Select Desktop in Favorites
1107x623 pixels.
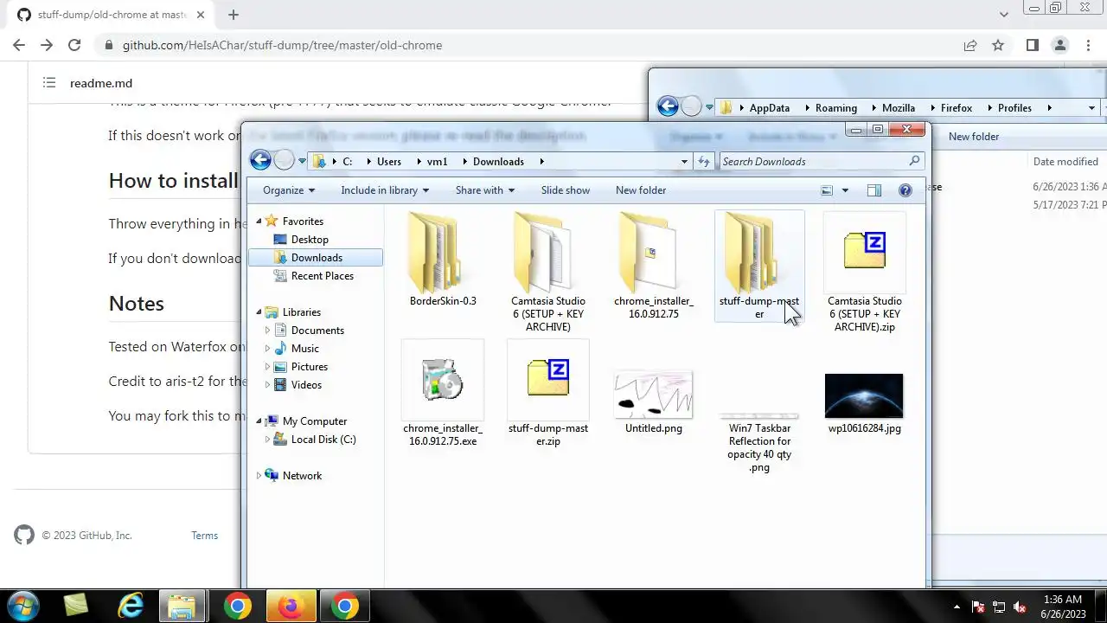pyautogui.click(x=310, y=240)
